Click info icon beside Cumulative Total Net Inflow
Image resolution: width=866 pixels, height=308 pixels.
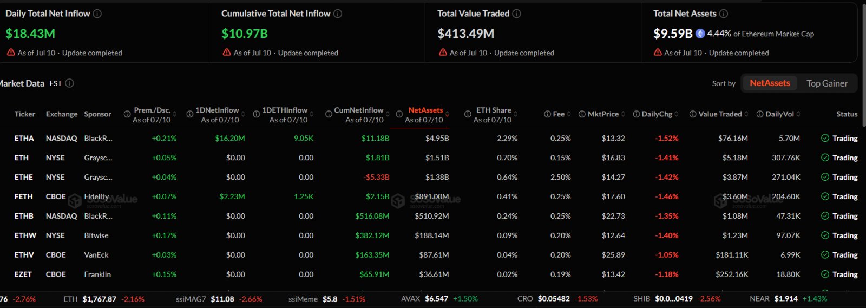(338, 14)
